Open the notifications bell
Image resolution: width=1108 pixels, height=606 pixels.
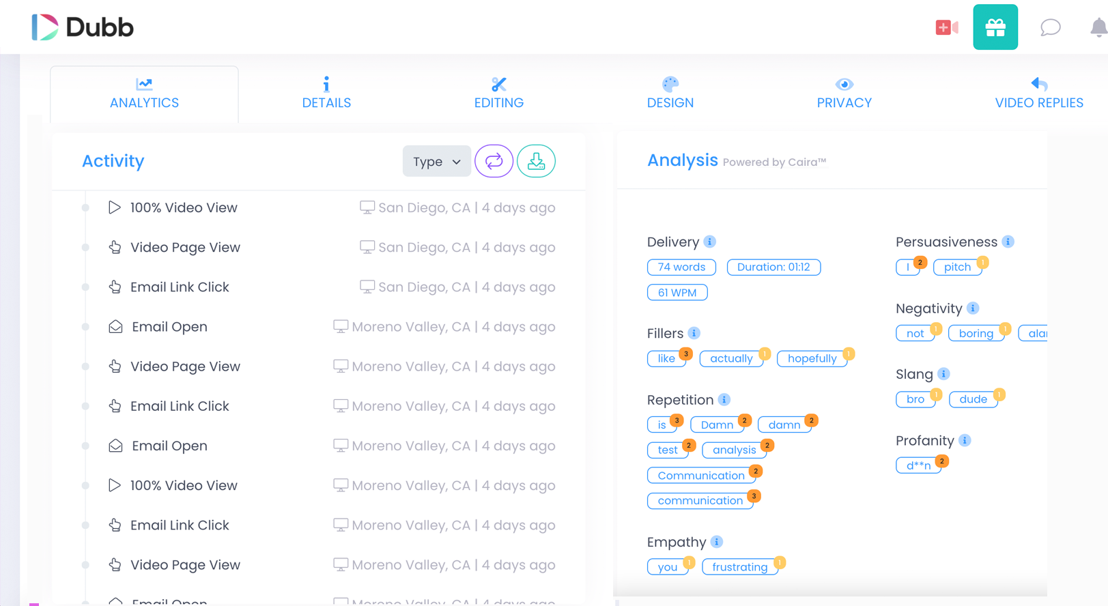click(x=1097, y=28)
